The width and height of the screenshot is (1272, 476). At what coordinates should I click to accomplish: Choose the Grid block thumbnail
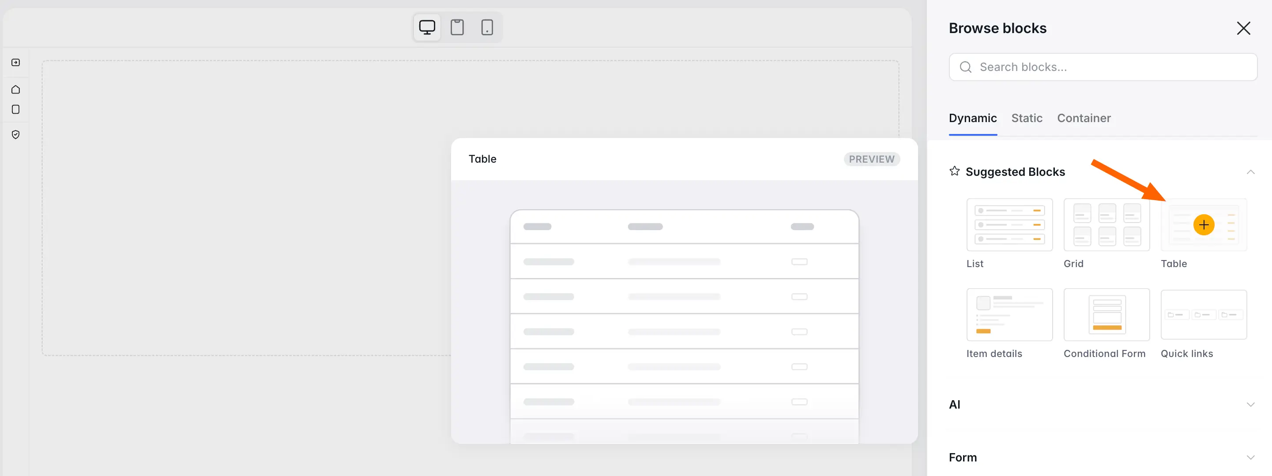[1106, 225]
